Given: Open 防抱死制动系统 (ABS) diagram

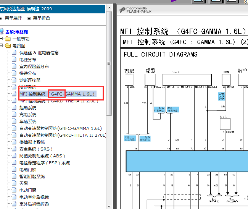Looking at the screenshot, I should coord(42,156).
